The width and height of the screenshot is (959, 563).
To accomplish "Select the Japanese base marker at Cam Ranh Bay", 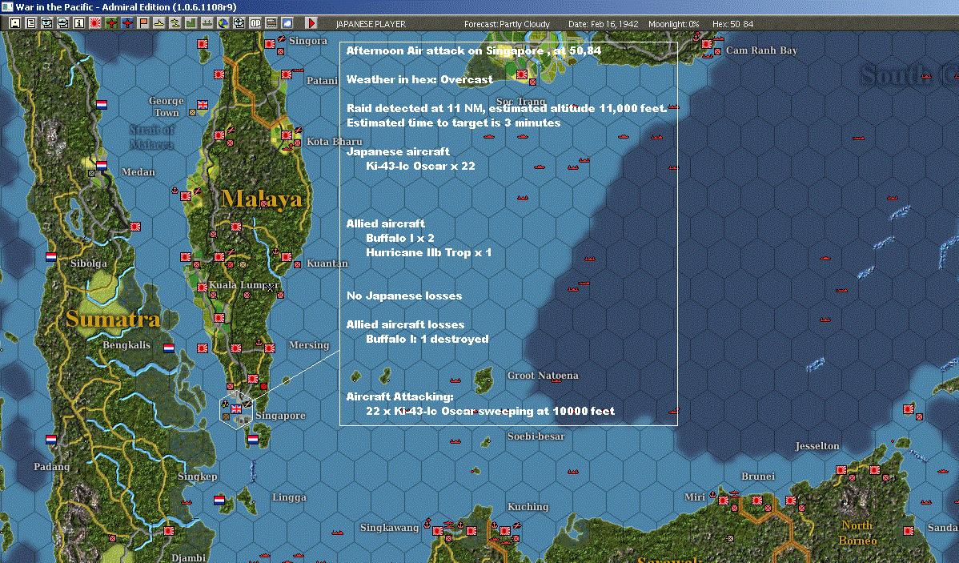I will click(x=707, y=44).
